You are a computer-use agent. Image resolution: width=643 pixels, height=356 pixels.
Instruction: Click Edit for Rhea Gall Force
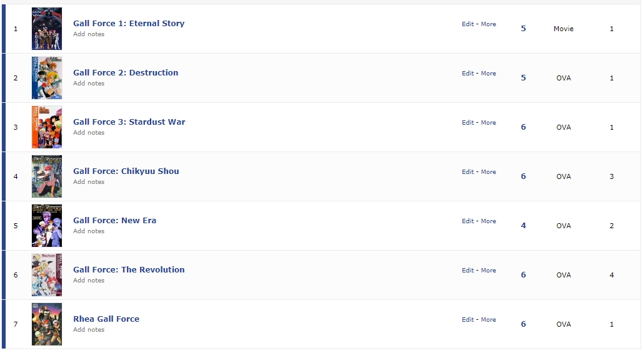coord(468,320)
